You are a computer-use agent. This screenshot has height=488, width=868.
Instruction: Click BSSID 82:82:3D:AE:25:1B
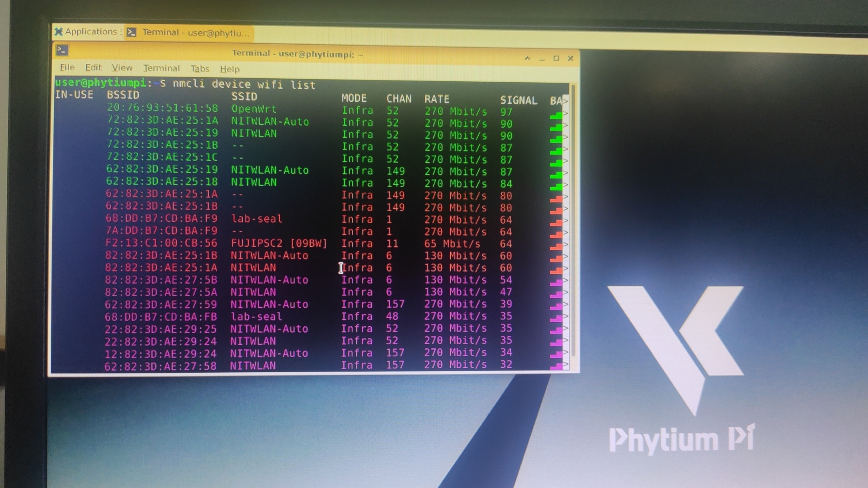(161, 255)
